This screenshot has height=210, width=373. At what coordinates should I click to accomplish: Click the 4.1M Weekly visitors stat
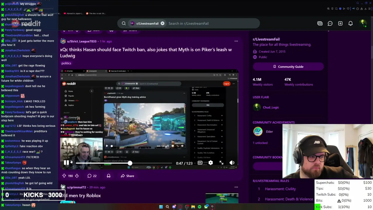pyautogui.click(x=263, y=82)
